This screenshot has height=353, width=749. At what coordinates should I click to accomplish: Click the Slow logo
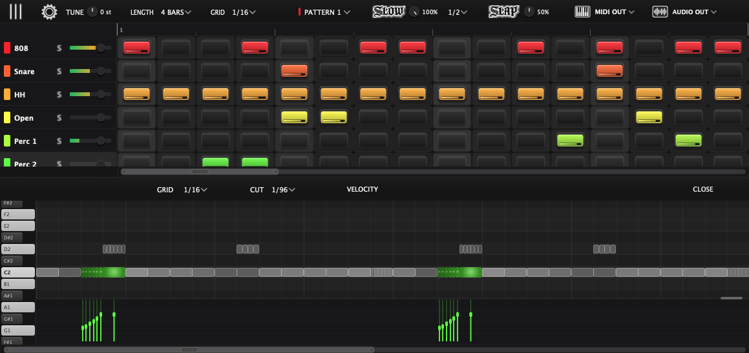pyautogui.click(x=389, y=12)
